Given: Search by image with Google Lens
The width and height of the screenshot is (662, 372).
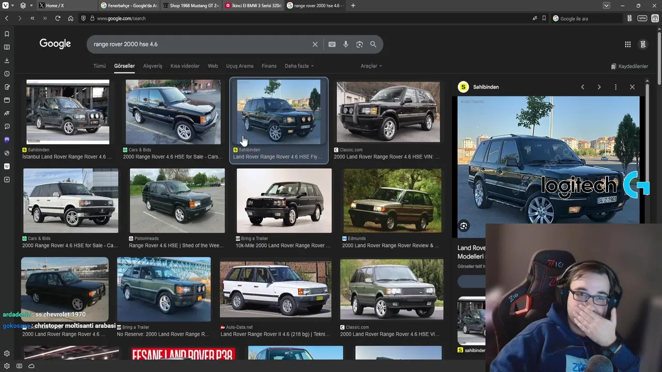Looking at the screenshot, I should (359, 44).
